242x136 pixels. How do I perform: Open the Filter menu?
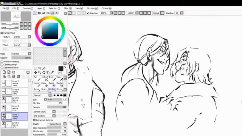click(x=68, y=8)
